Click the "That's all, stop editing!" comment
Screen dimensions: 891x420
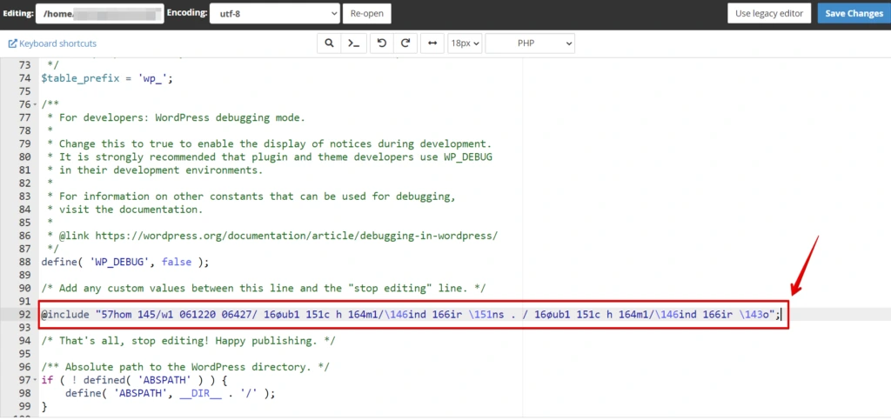point(189,341)
